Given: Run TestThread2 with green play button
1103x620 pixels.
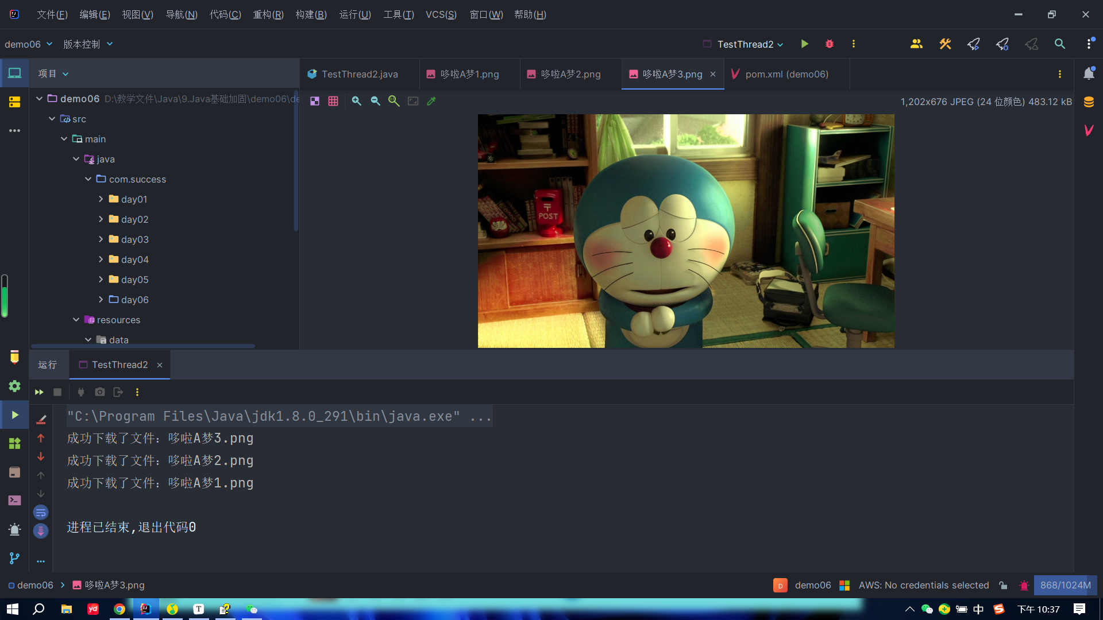Looking at the screenshot, I should pyautogui.click(x=804, y=44).
